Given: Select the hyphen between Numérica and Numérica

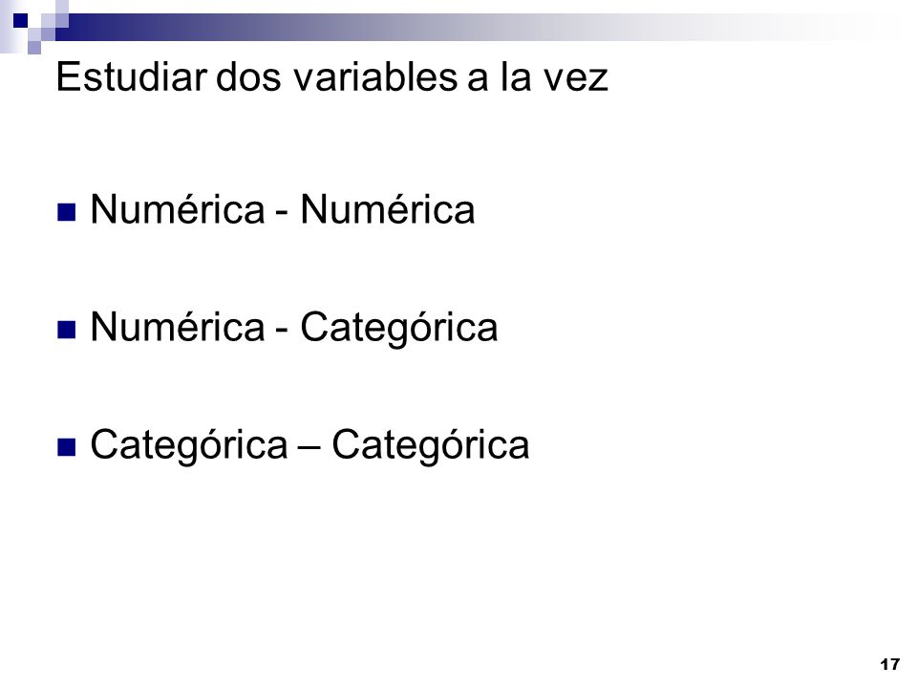Looking at the screenshot, I should pyautogui.click(x=282, y=213).
